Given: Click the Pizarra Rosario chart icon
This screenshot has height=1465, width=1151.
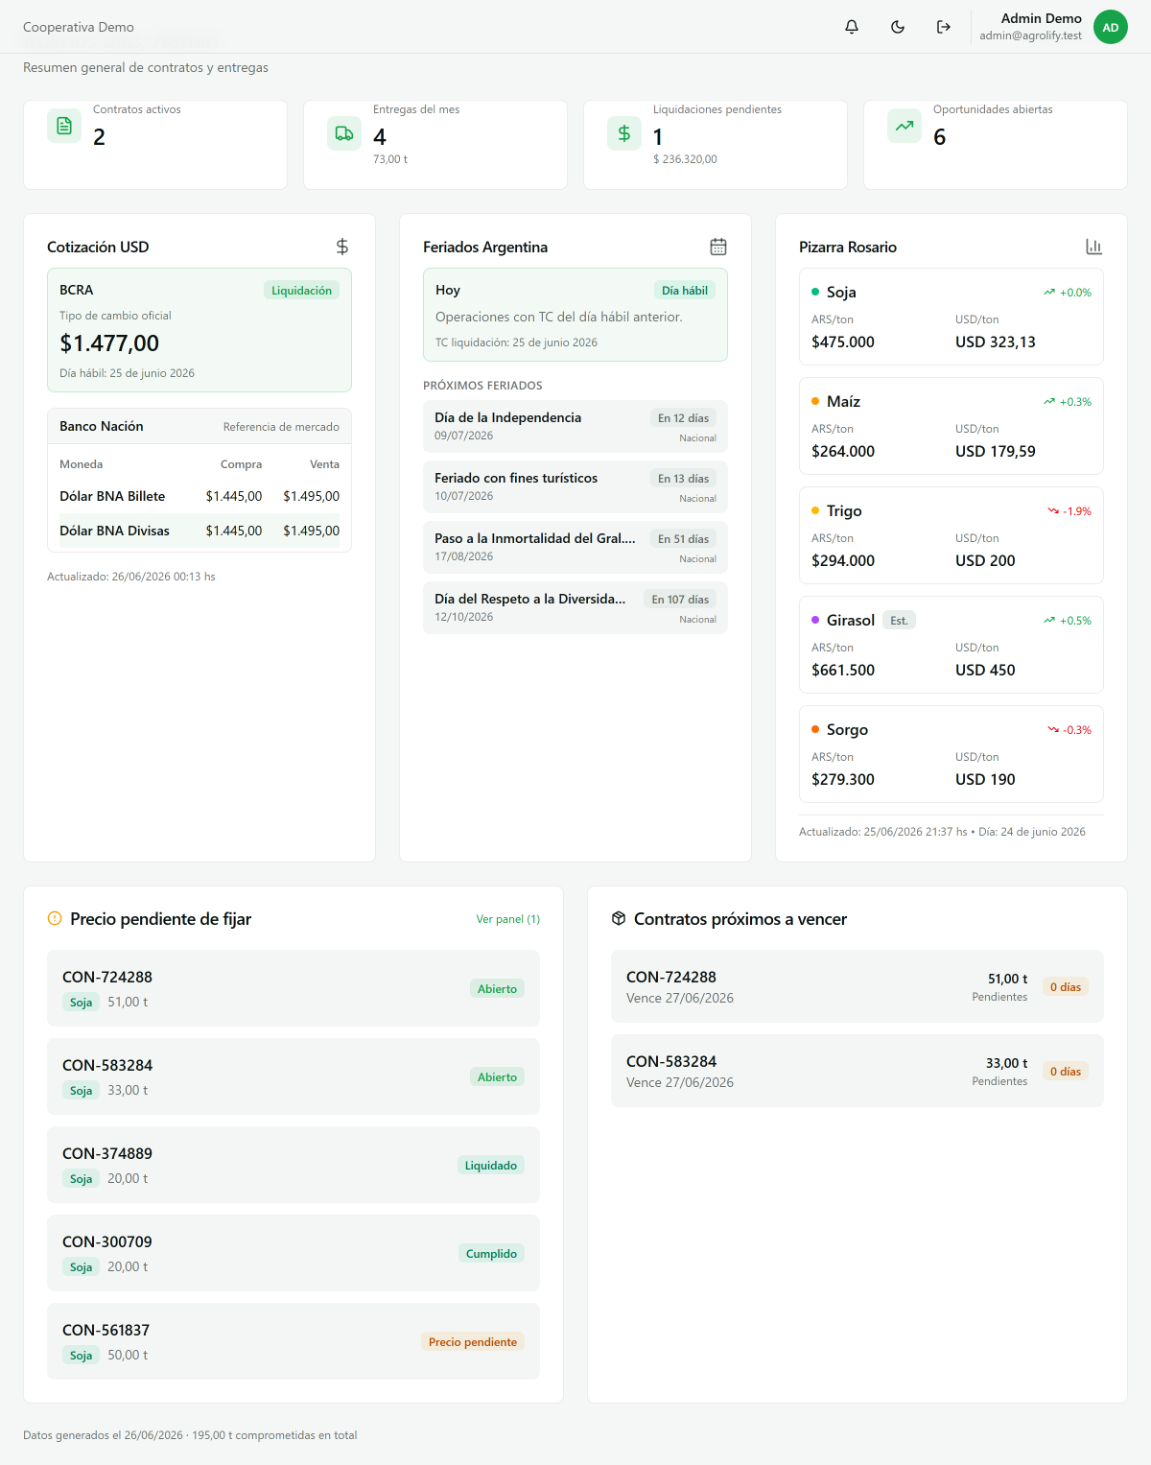Looking at the screenshot, I should [1094, 247].
